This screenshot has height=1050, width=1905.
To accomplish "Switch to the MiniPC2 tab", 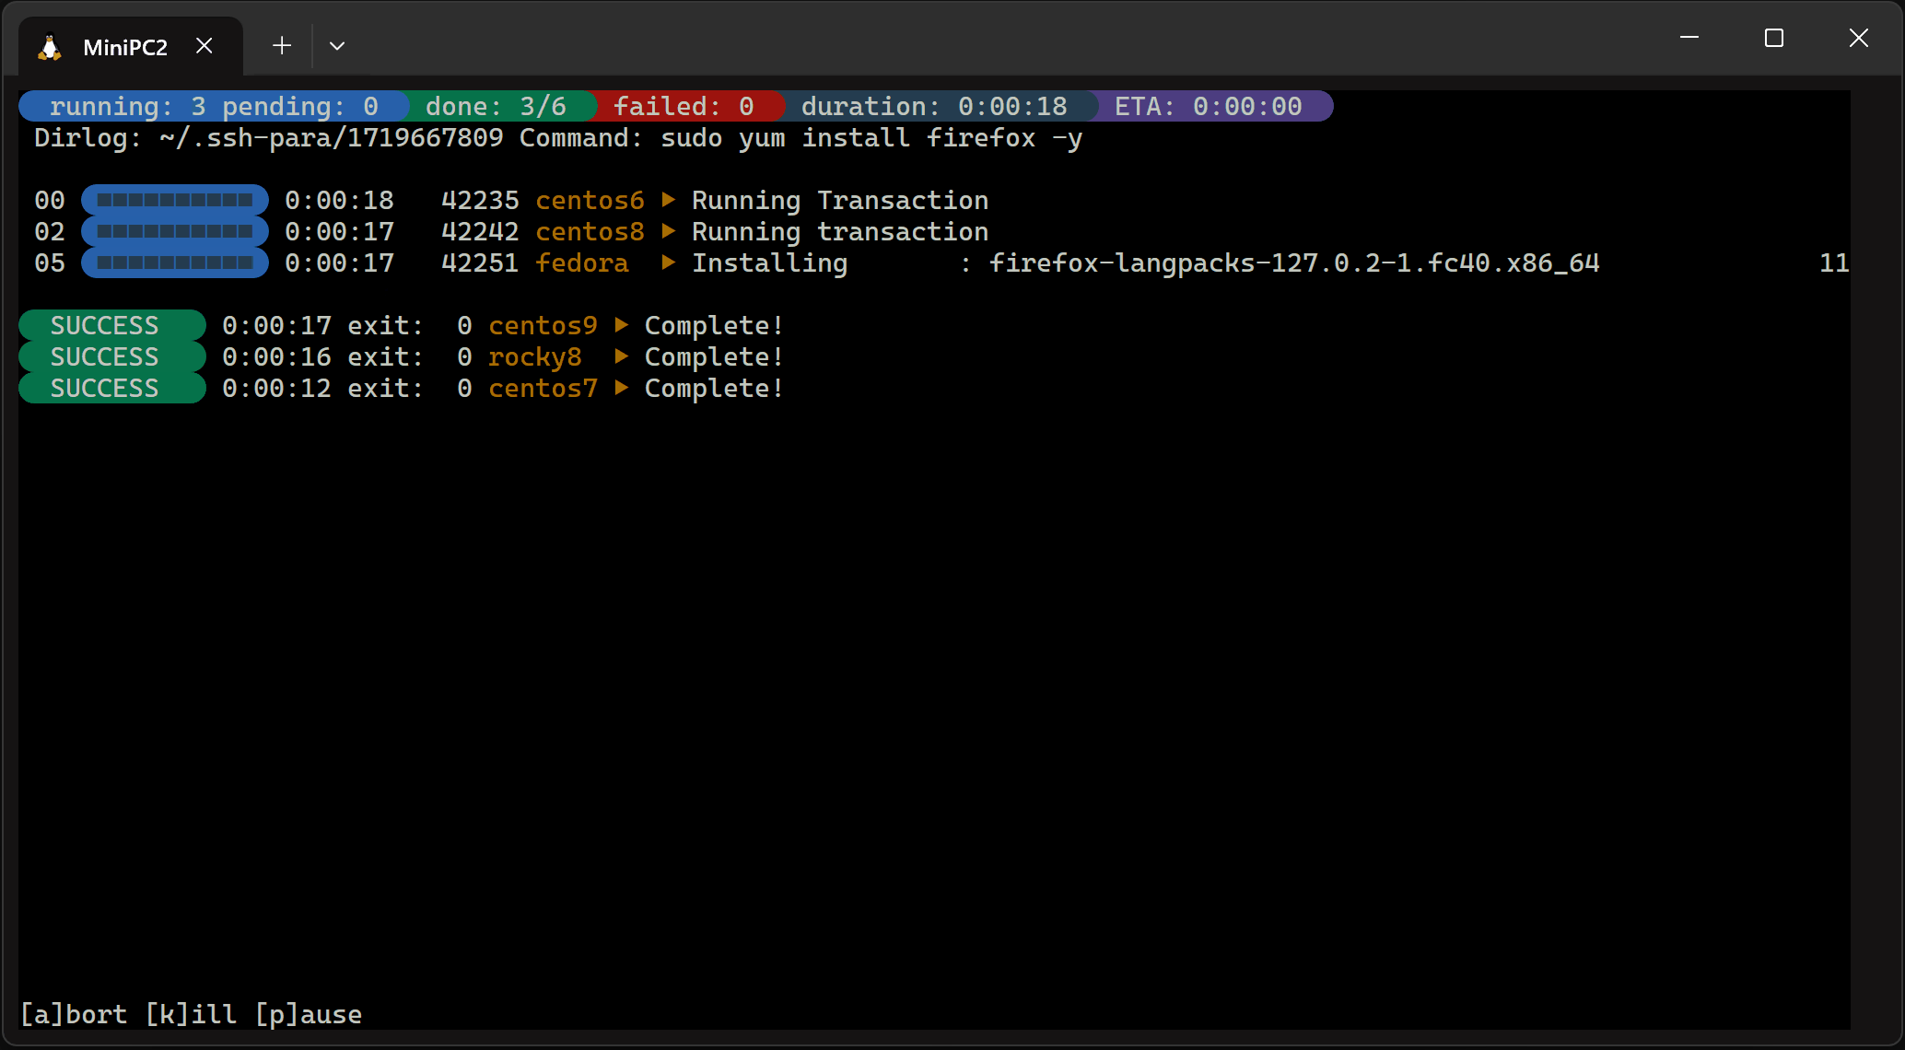I will coord(126,46).
